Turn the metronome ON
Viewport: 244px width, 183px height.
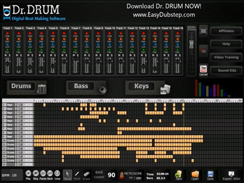(131, 178)
